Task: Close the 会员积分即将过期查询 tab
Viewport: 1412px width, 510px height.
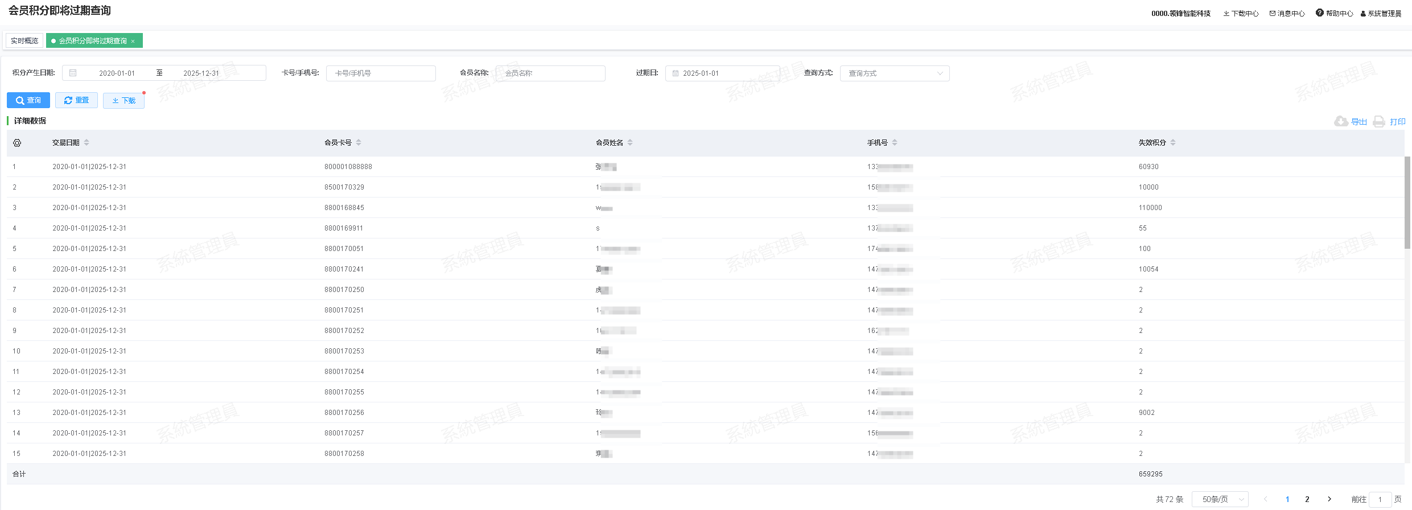Action: point(133,41)
